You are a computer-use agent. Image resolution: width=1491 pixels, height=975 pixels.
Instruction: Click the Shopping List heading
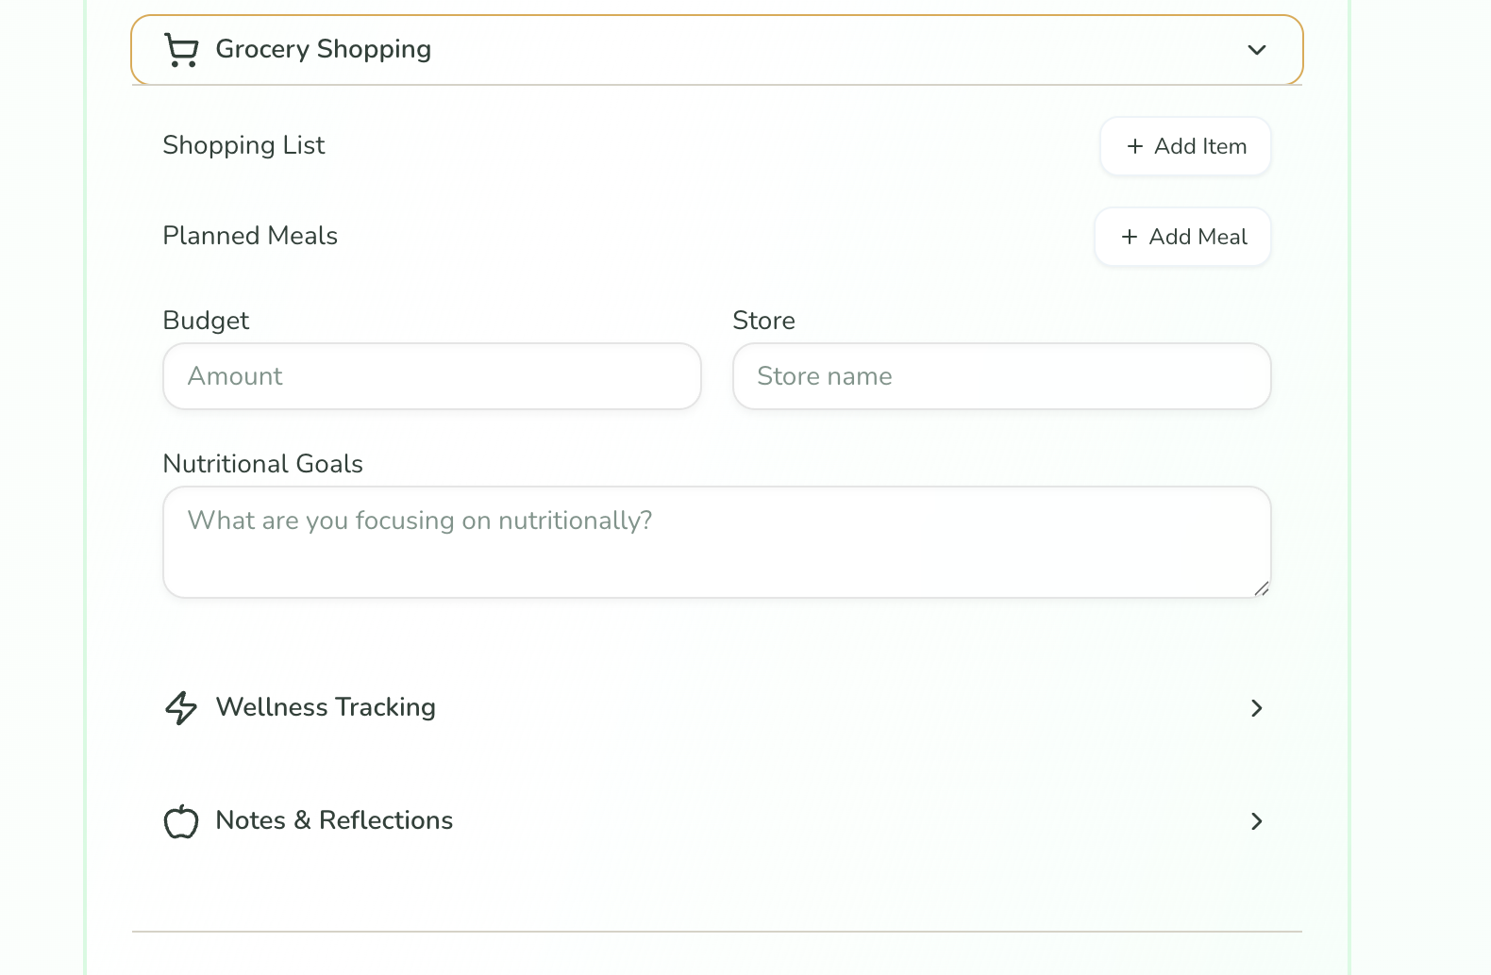[243, 145]
